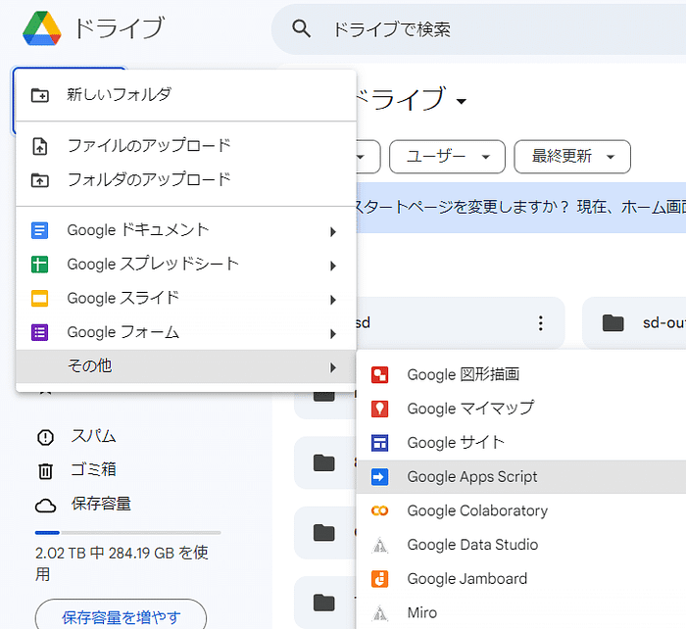The width and height of the screenshot is (686, 629).
Task: Click the Google Docs icon
Action: pyautogui.click(x=40, y=230)
